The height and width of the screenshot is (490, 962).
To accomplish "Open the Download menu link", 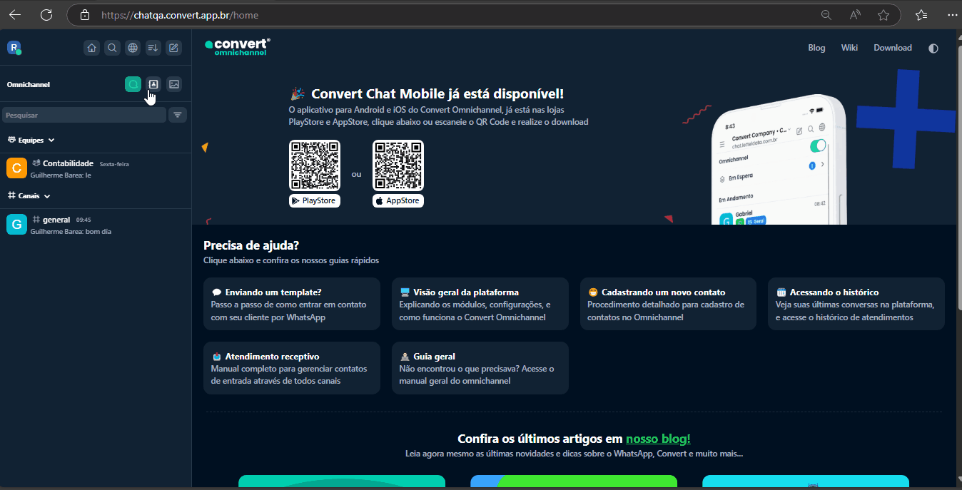I will tap(893, 48).
